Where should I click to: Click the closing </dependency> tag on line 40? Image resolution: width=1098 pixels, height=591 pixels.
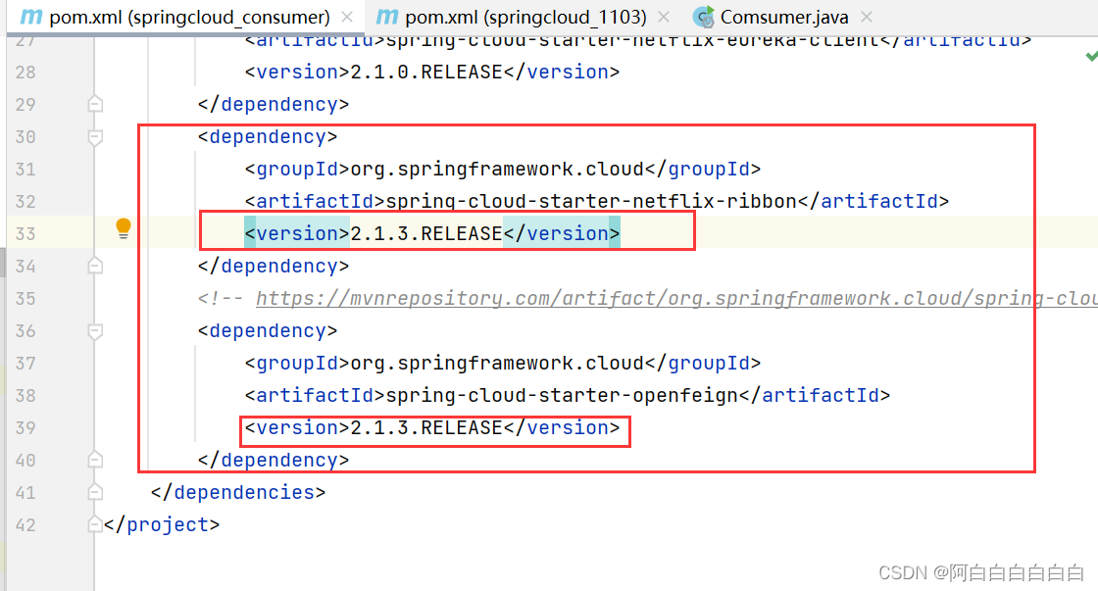pos(274,460)
